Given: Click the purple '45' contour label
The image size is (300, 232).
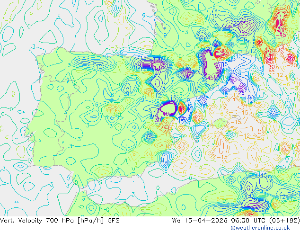Looking at the screenshot, I should (x=210, y=78).
